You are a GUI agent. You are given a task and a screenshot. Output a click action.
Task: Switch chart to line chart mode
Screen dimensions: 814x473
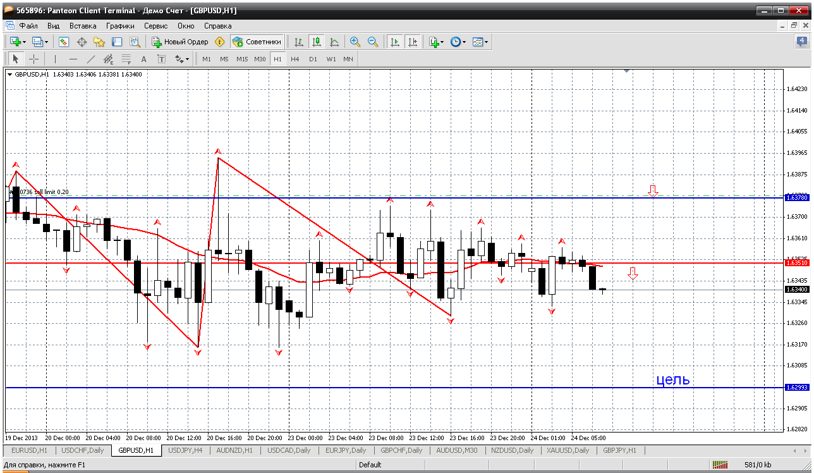[334, 42]
